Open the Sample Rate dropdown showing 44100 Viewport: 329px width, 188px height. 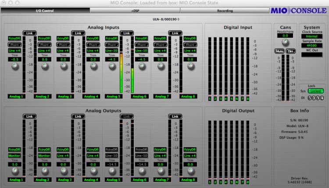[x=311, y=45]
